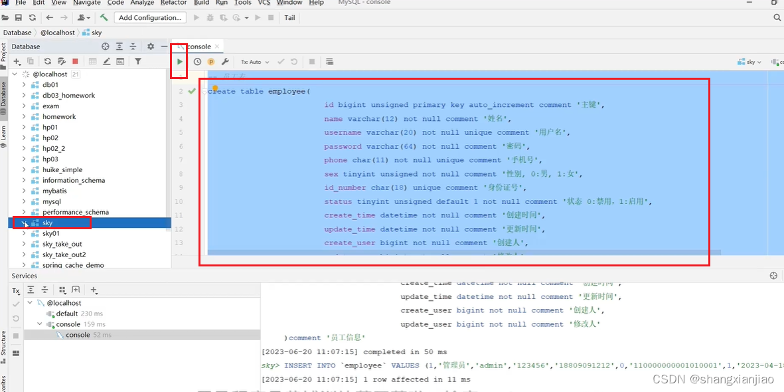Image resolution: width=784 pixels, height=392 pixels.
Task: Filter database objects funnel icon
Action: [138, 61]
